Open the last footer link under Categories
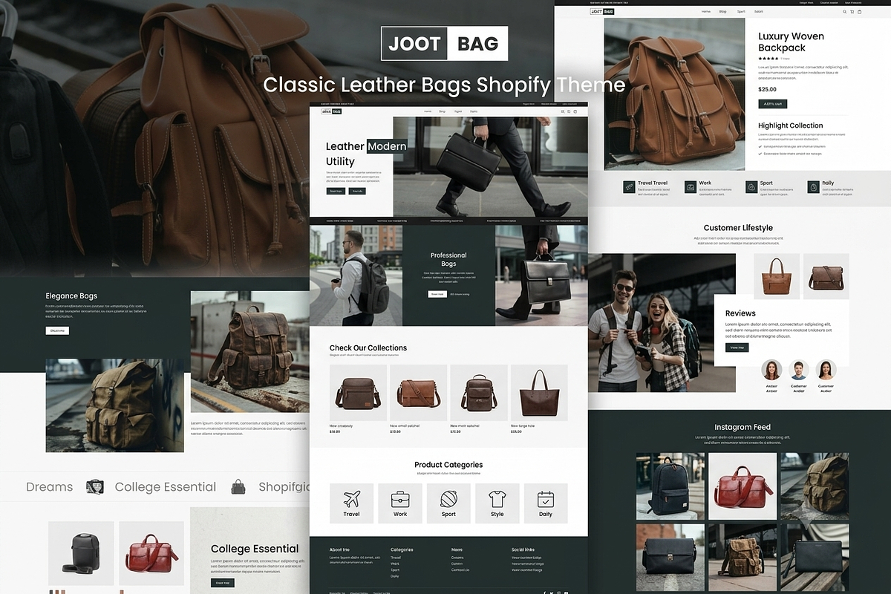 pyautogui.click(x=395, y=576)
